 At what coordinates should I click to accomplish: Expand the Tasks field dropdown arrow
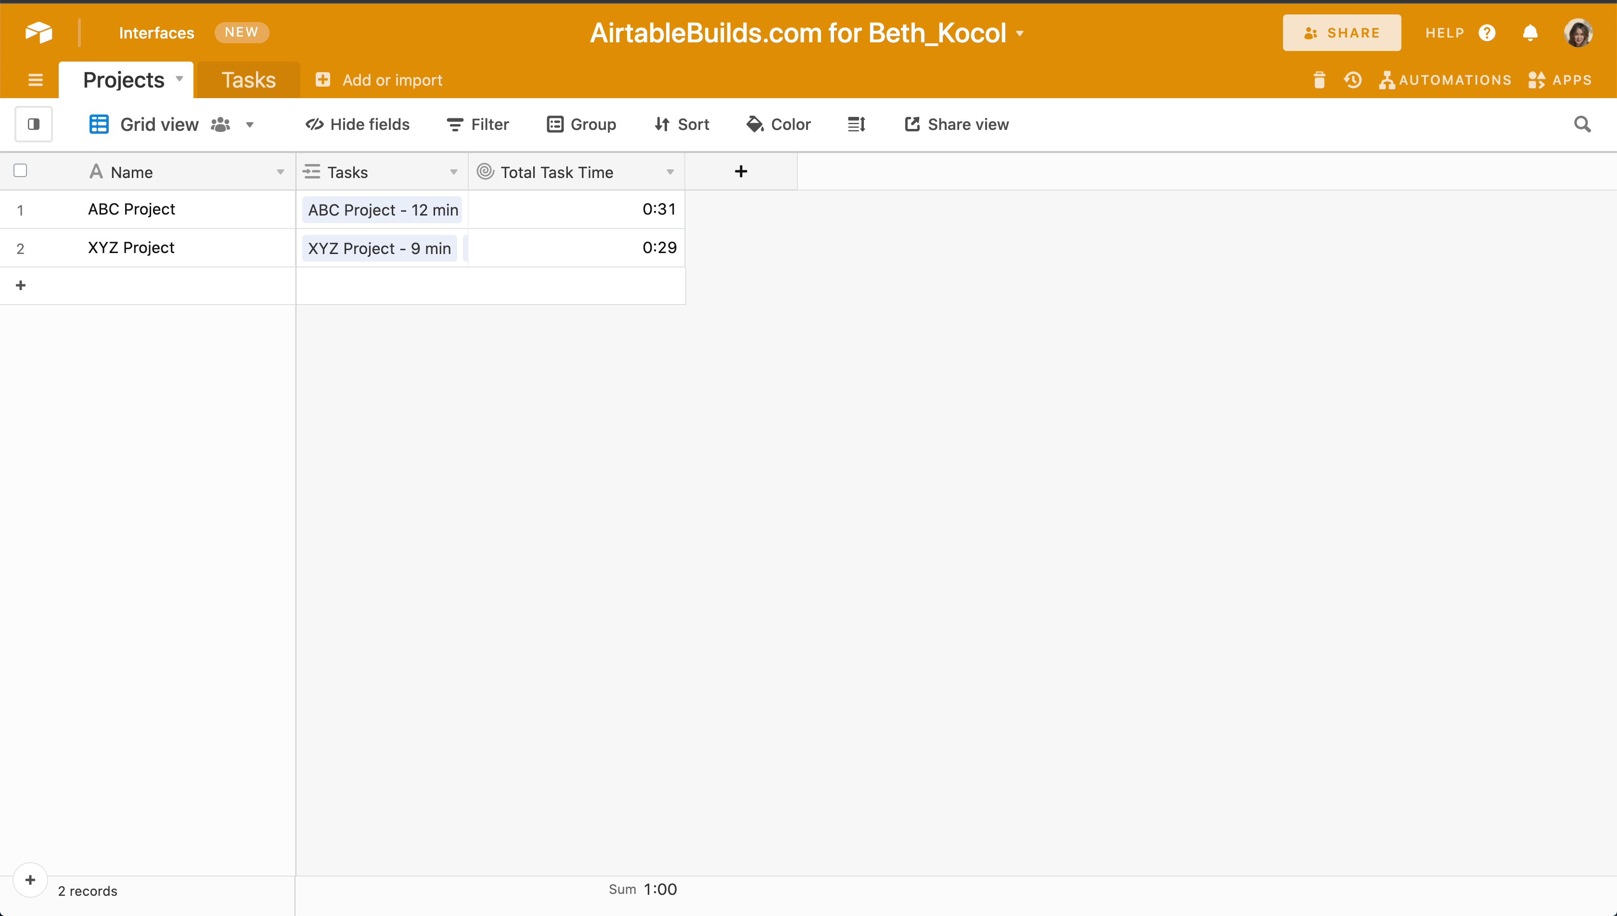click(454, 172)
